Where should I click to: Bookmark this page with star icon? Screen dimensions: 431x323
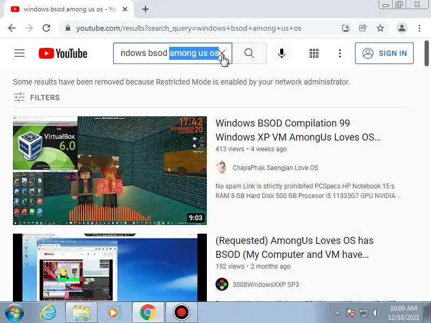tap(380, 28)
